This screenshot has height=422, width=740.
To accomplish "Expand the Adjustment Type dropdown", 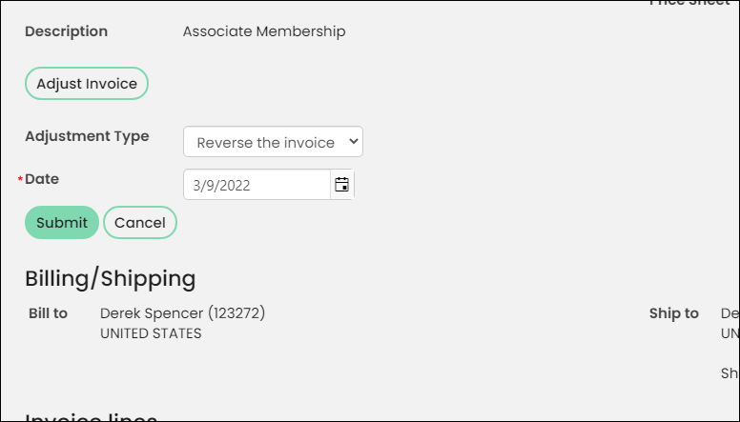I will 273,141.
